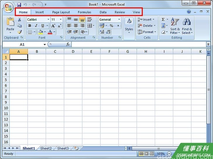Decrease decimal places
The image size is (213, 159).
[108, 32]
